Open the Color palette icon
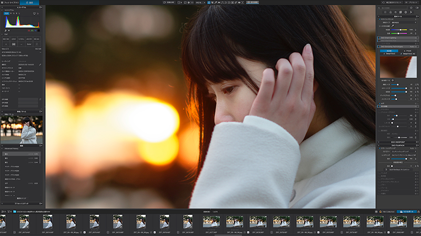 [390, 12]
